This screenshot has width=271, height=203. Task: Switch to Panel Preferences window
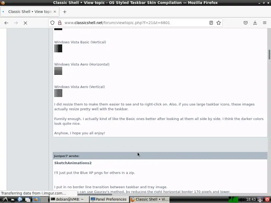109,199
